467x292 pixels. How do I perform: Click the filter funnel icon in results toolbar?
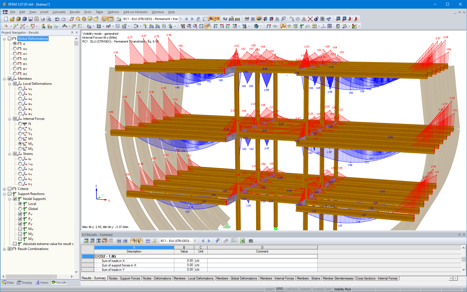[x=217, y=241]
